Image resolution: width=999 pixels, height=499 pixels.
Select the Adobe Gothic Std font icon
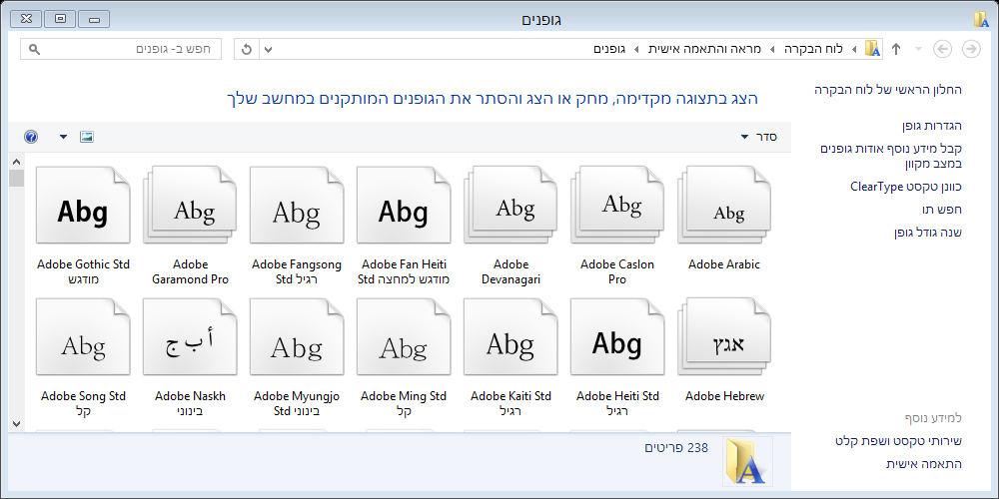tap(83, 208)
